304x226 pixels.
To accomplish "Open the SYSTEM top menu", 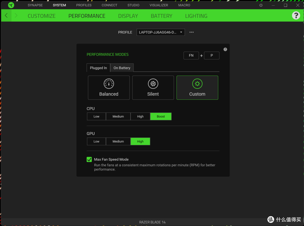I will click(x=59, y=5).
